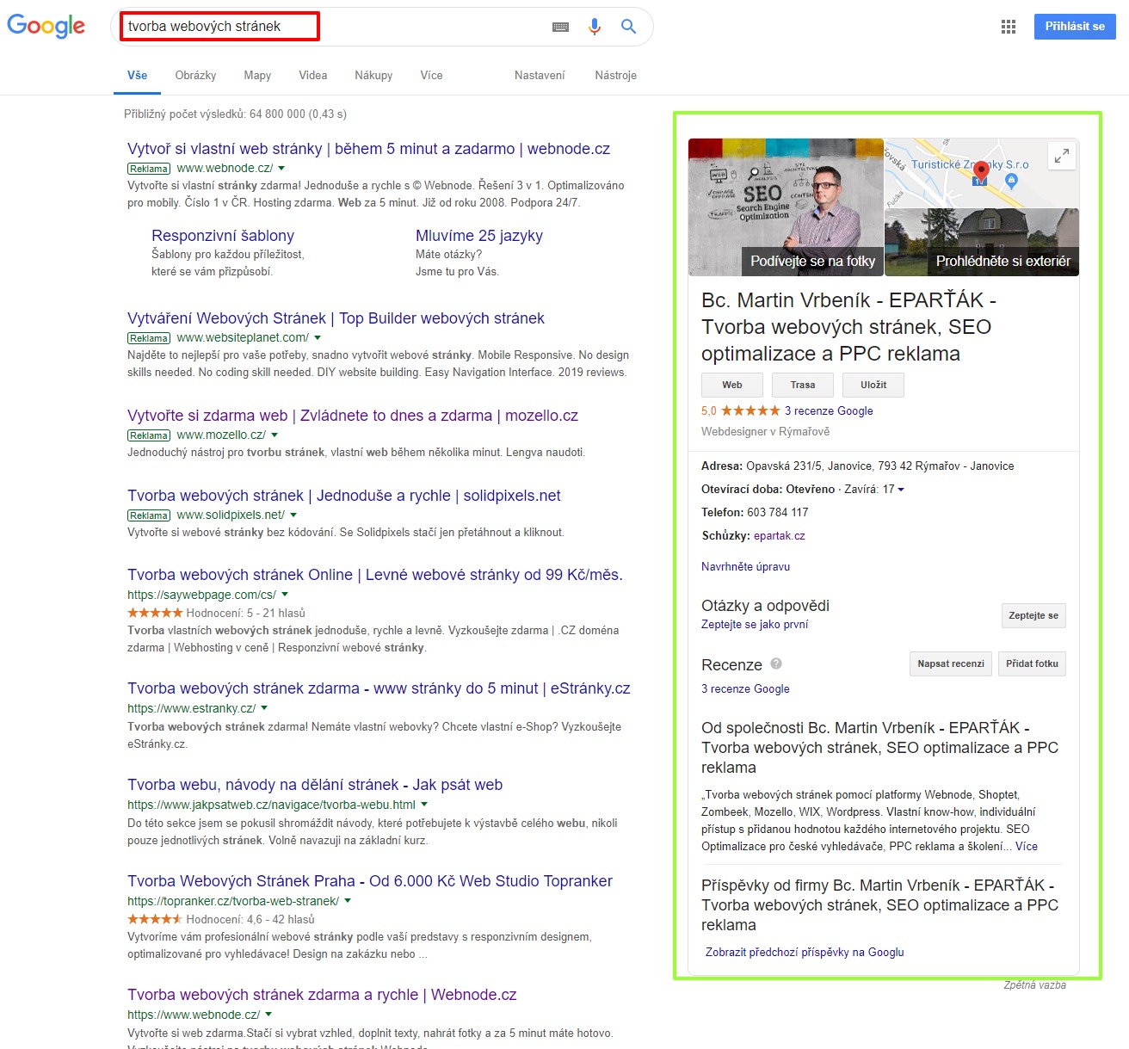1129x1049 pixels.
Task: Open the Nástroje search tools
Action: click(616, 76)
